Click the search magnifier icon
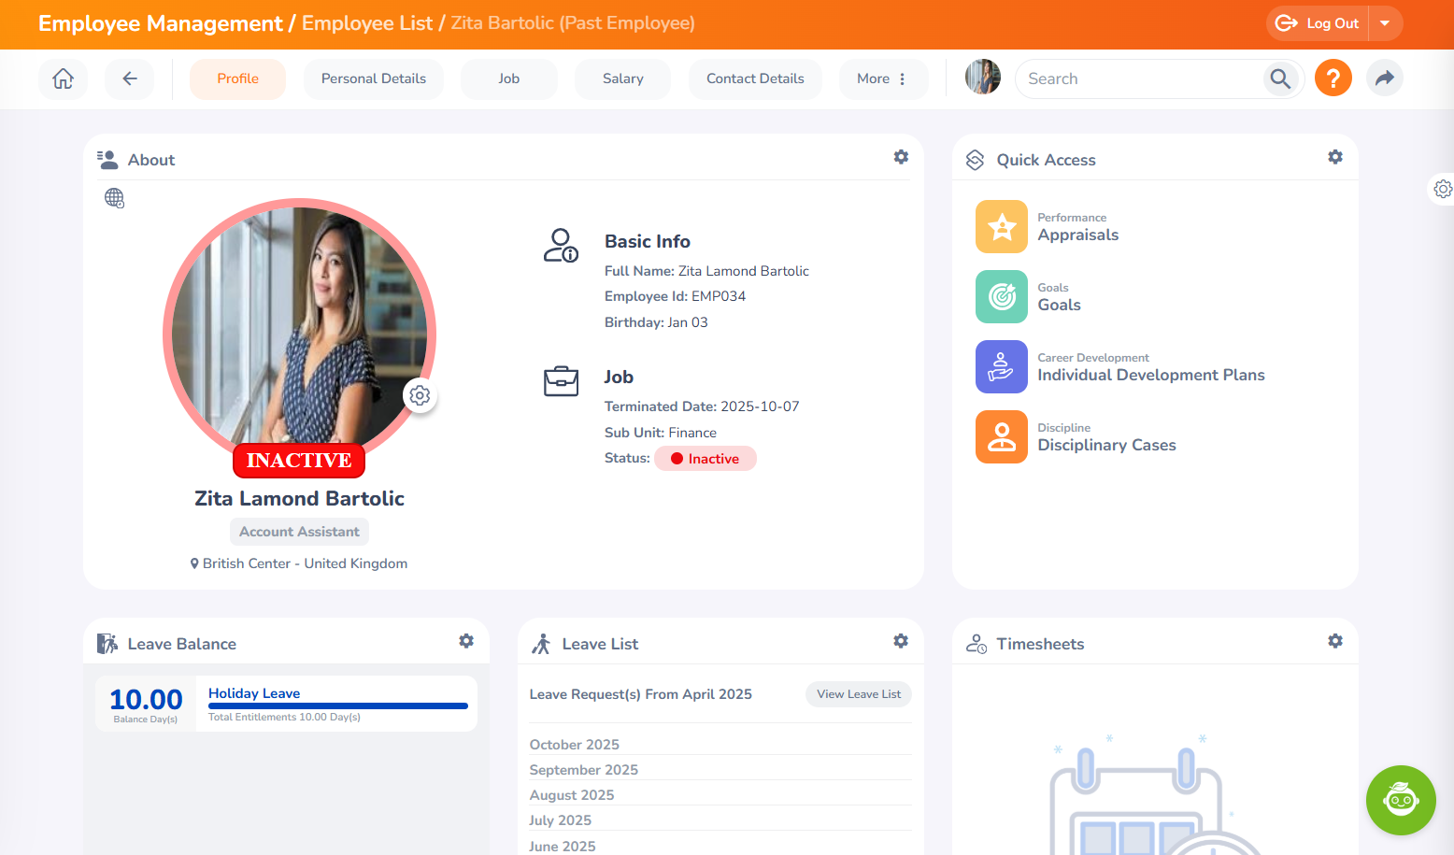 tap(1280, 79)
